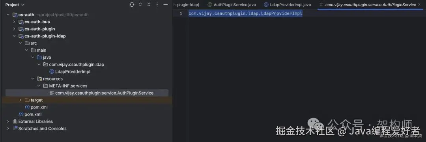
Task: Click the LdapProviderImpl class icon in tree
Action: coord(52,72)
